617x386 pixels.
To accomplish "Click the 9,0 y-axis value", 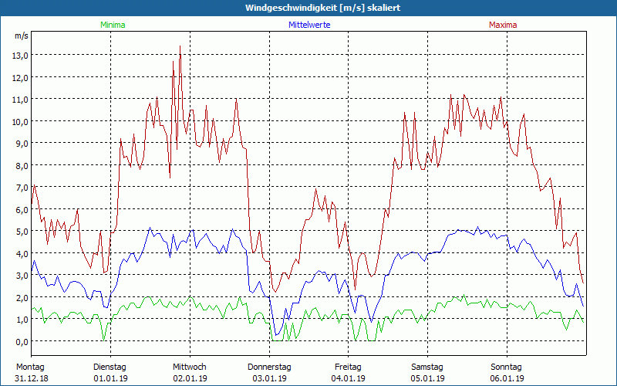I will (x=22, y=144).
